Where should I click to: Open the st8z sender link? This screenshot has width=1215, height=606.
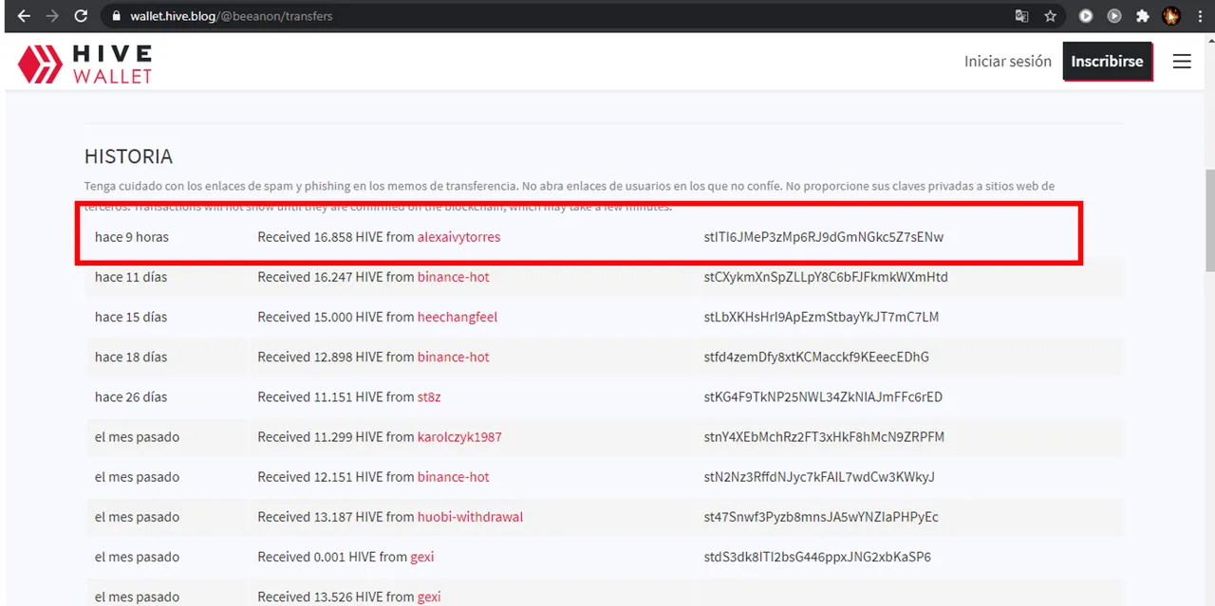429,397
